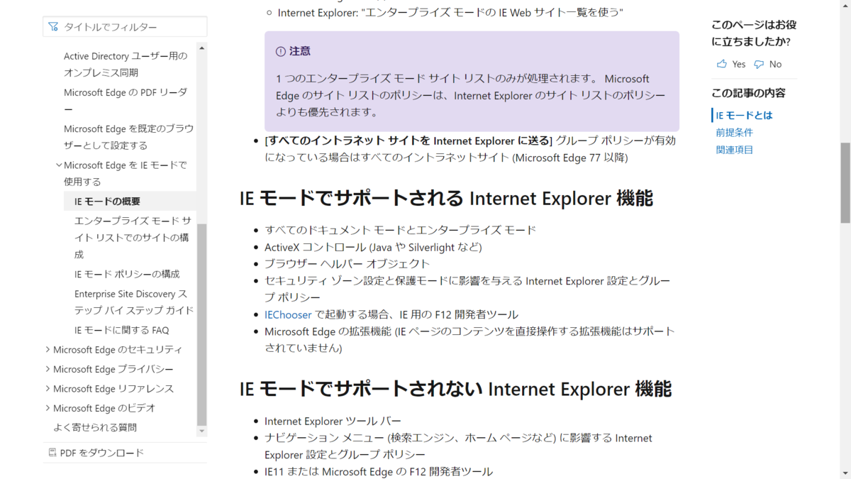Viewport: 851px width, 479px height.
Task: Open Microsoft Edge の PDF リーダー
Action: (126, 101)
